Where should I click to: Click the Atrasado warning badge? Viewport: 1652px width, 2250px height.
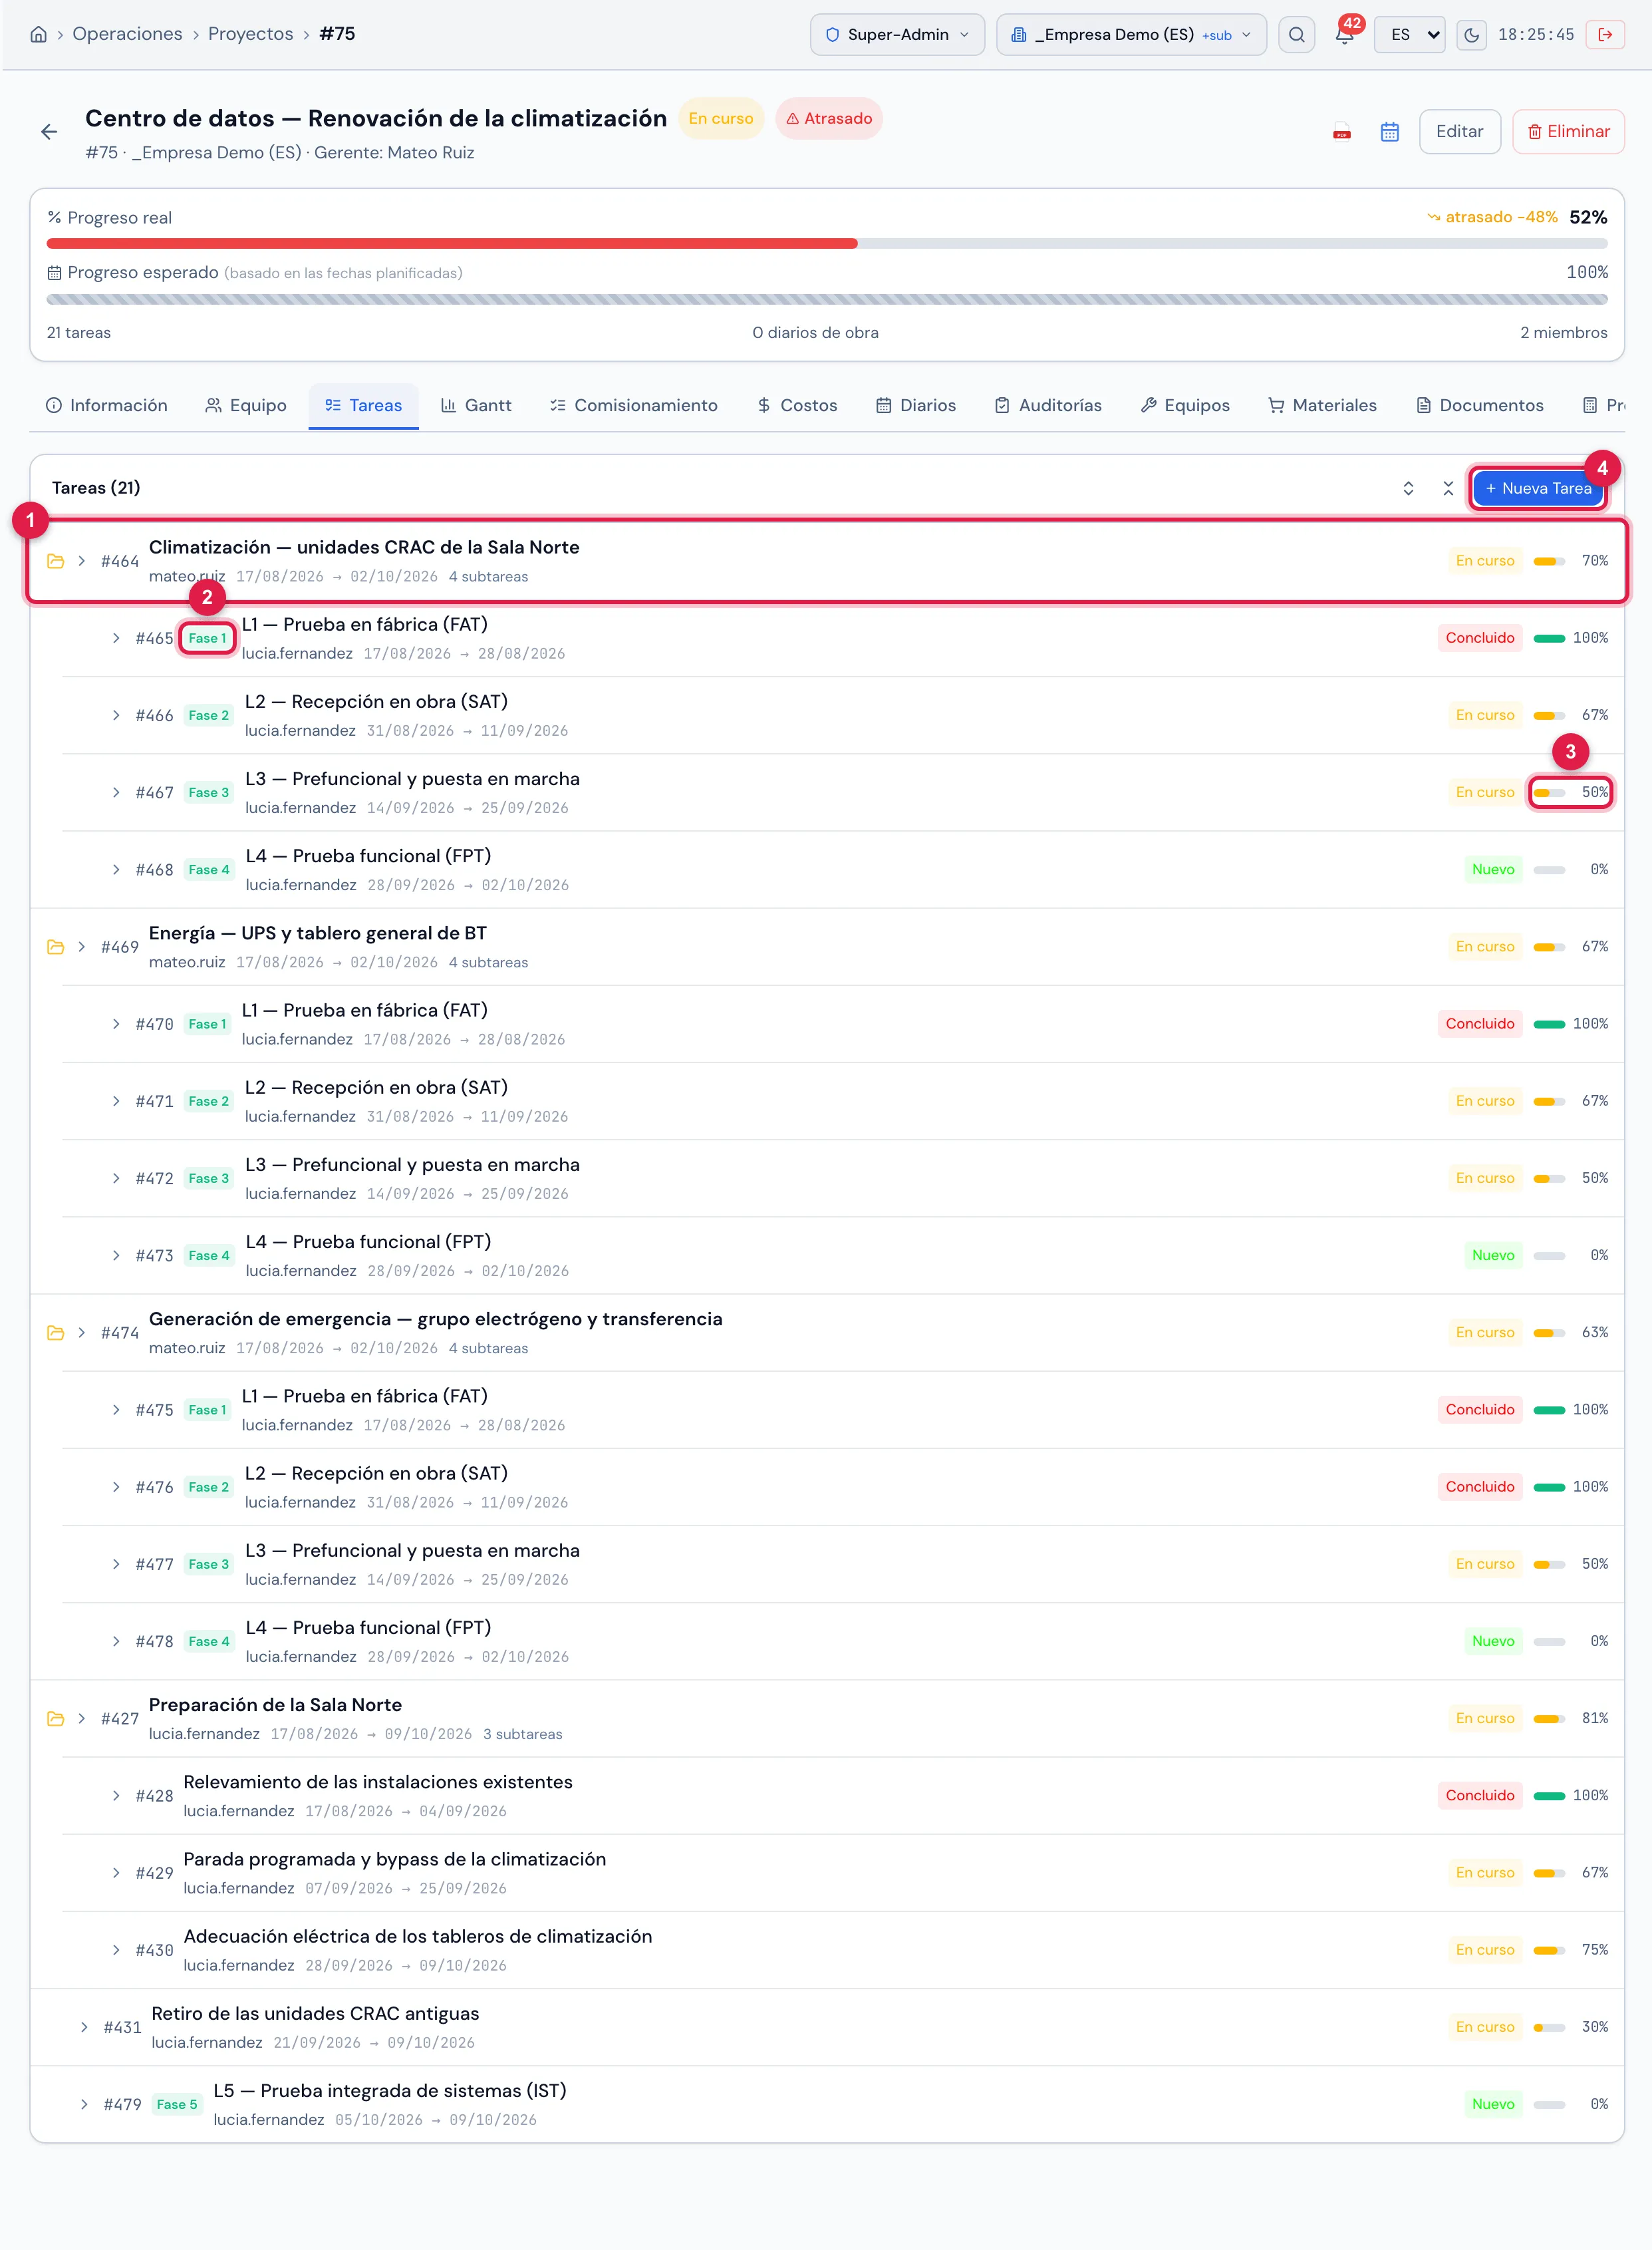click(x=829, y=119)
